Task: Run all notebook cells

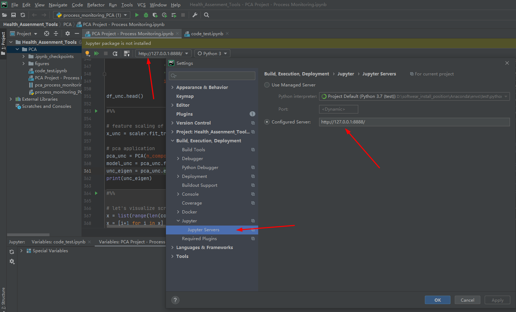Action: [97, 53]
